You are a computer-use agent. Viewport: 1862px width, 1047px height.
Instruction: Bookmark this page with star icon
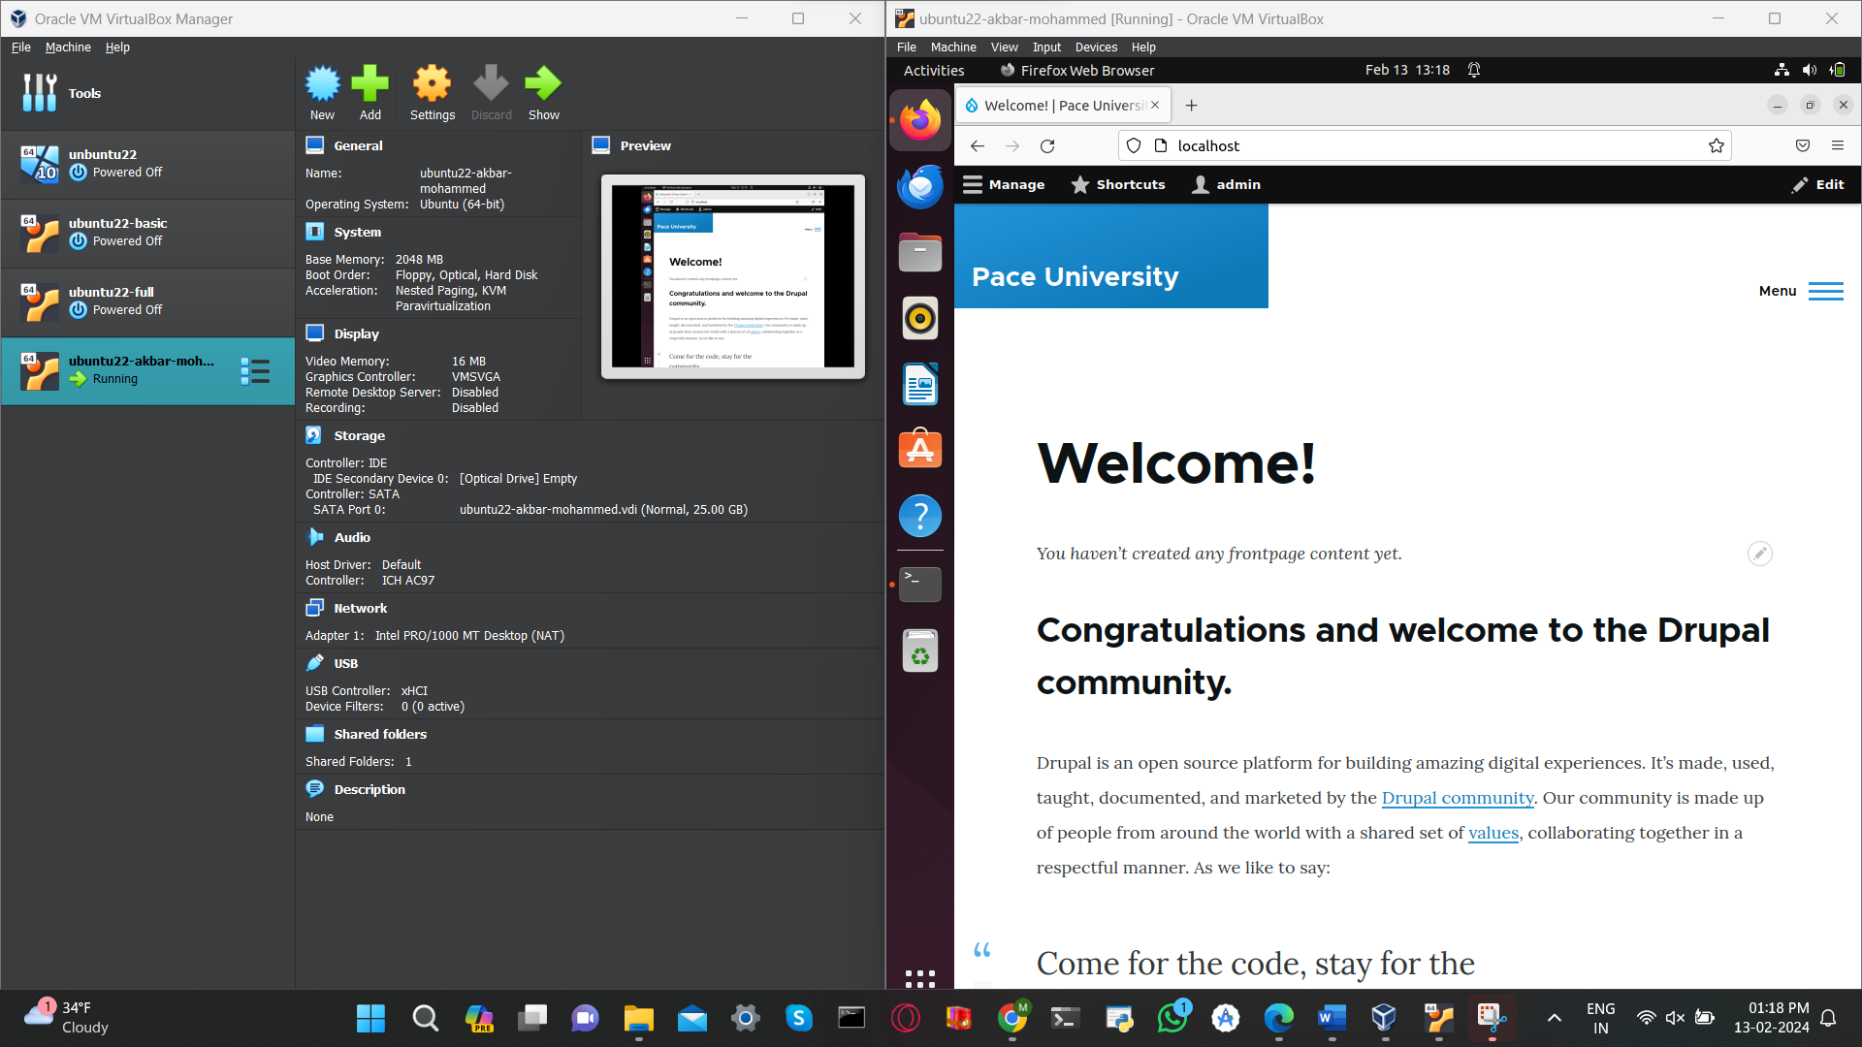pos(1717,145)
